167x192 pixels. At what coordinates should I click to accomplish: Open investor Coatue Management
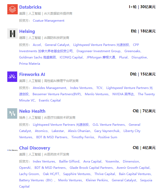pyautogui.click(x=48, y=21)
